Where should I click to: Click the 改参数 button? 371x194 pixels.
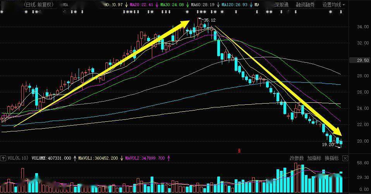coord(297,158)
